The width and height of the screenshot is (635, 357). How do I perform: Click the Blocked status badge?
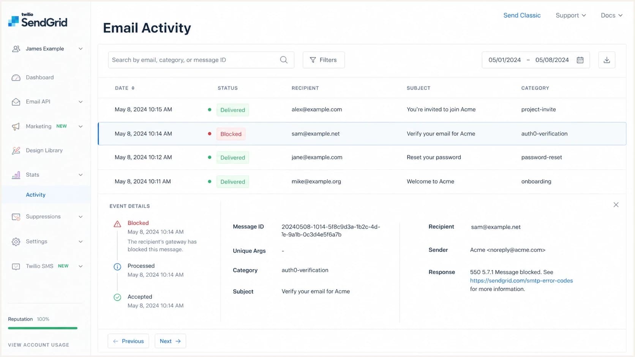coord(231,134)
